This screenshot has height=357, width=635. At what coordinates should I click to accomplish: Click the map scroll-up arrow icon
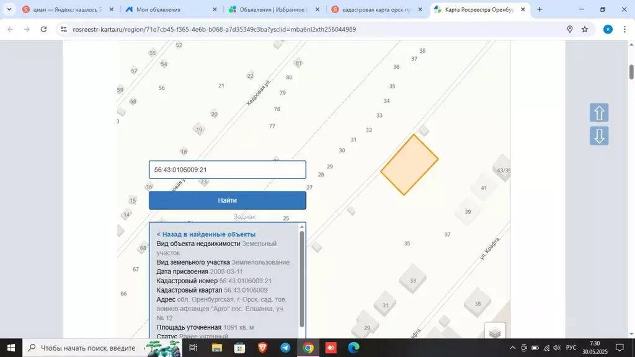click(x=599, y=113)
